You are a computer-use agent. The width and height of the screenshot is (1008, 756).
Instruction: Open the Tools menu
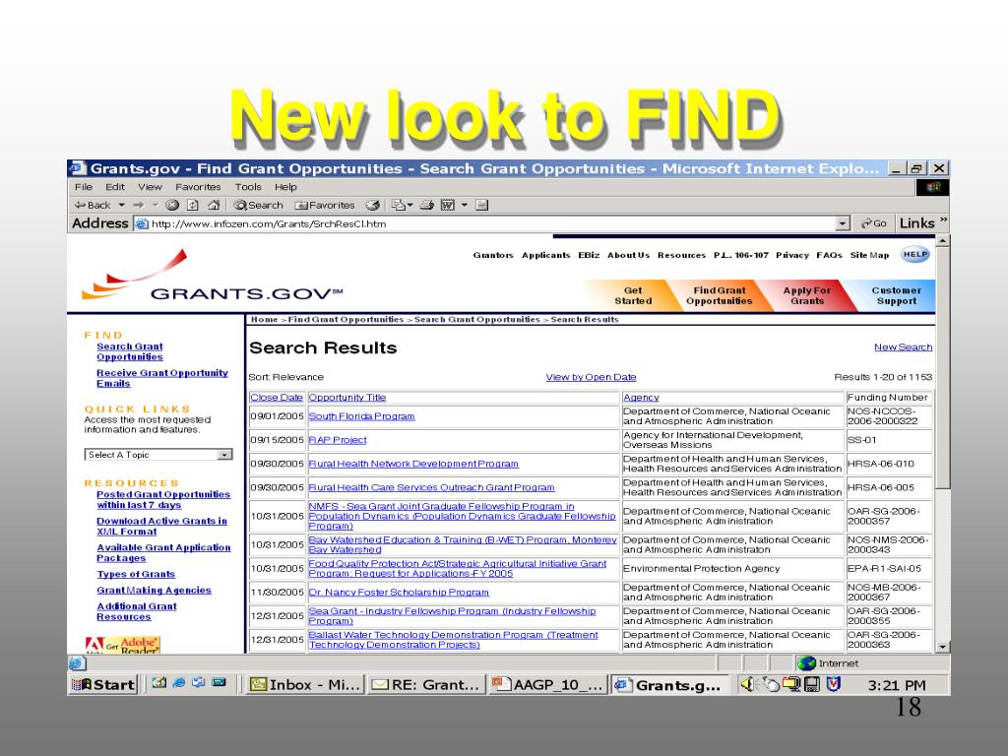[248, 187]
